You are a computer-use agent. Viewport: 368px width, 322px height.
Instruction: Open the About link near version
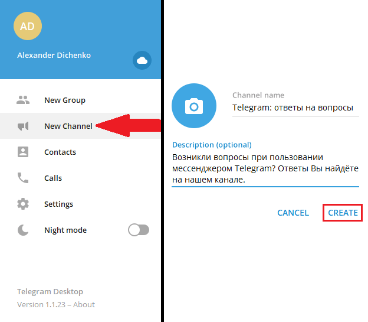coord(84,305)
